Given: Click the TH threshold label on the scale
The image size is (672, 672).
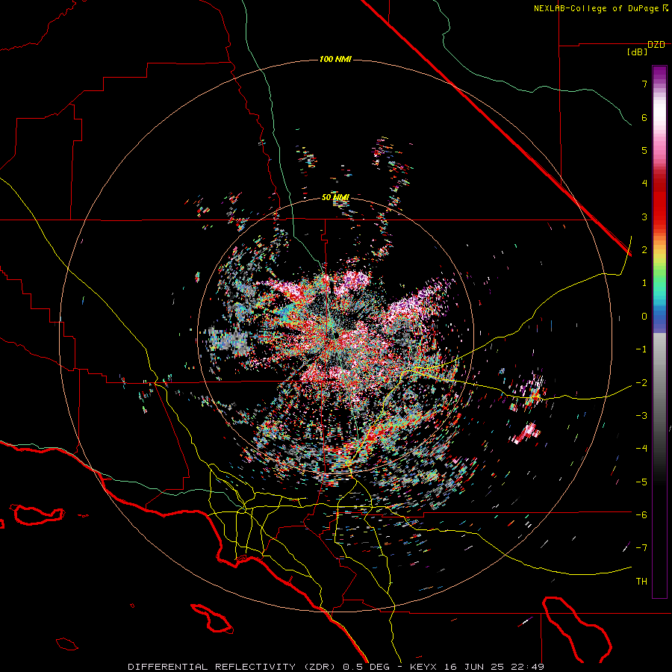Looking at the screenshot, I should coord(641,582).
